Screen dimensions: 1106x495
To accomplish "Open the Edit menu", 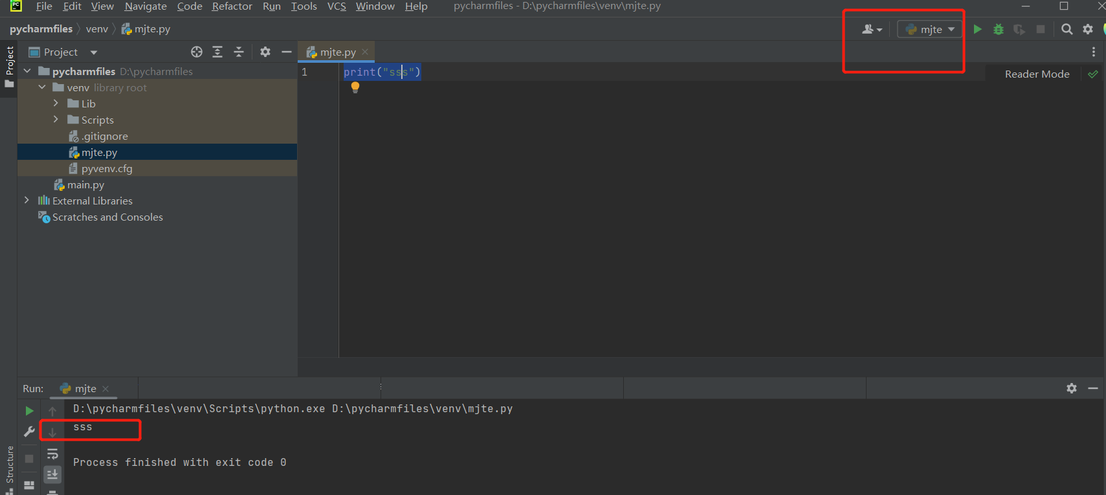I will [x=72, y=6].
